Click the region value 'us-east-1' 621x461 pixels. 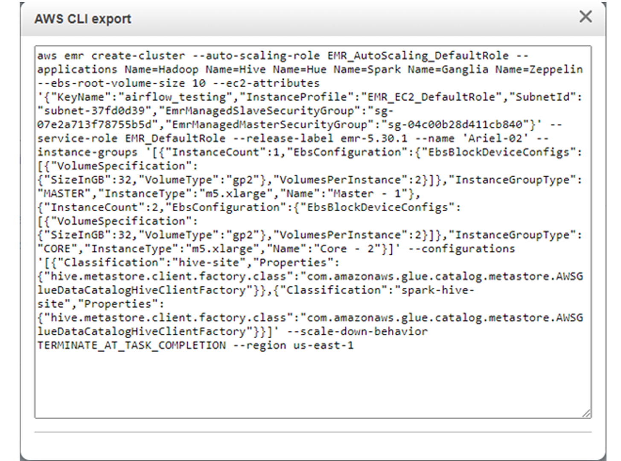click(323, 345)
